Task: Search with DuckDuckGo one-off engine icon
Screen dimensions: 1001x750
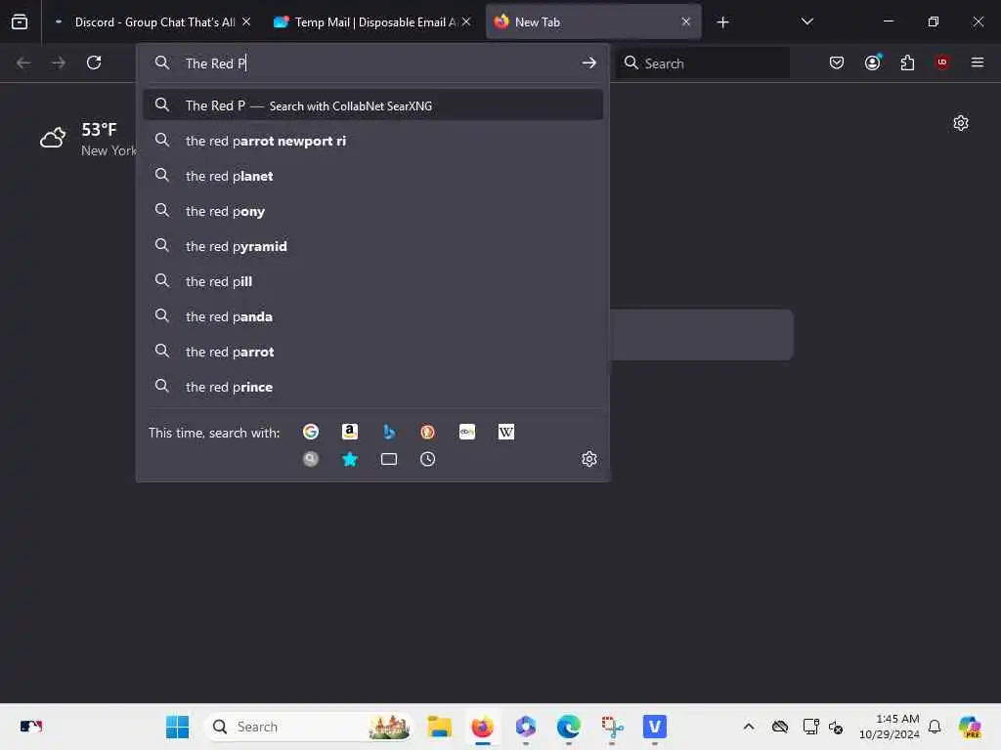Action: click(x=428, y=432)
